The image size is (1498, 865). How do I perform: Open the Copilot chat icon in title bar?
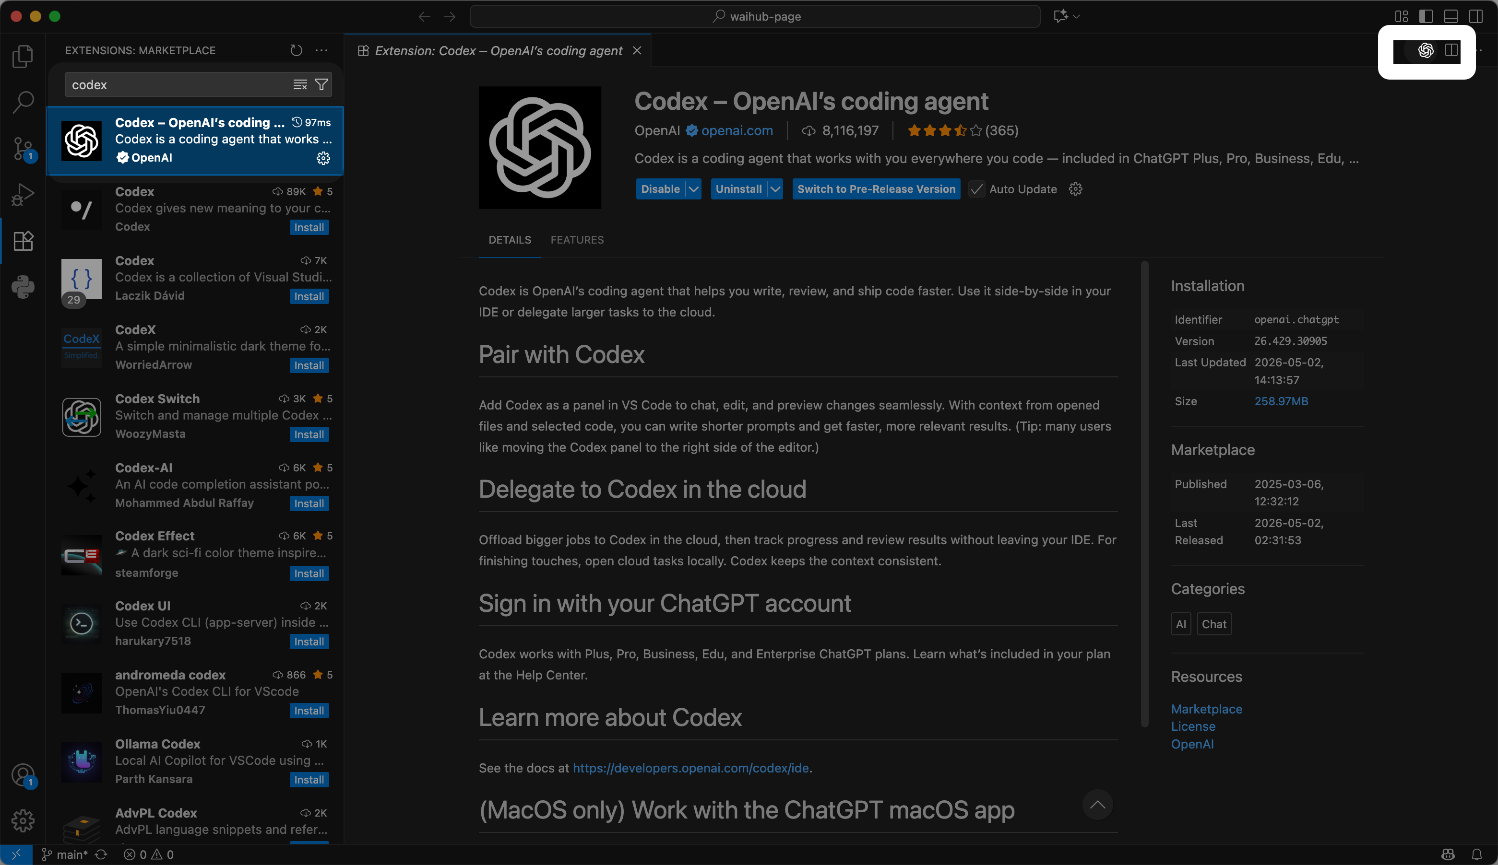[1060, 16]
